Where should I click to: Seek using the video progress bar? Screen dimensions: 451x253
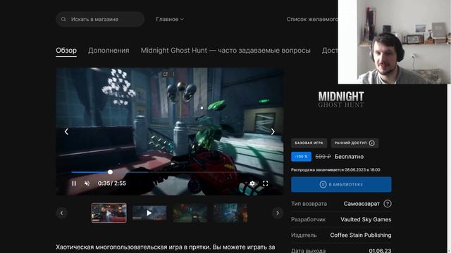(170, 172)
